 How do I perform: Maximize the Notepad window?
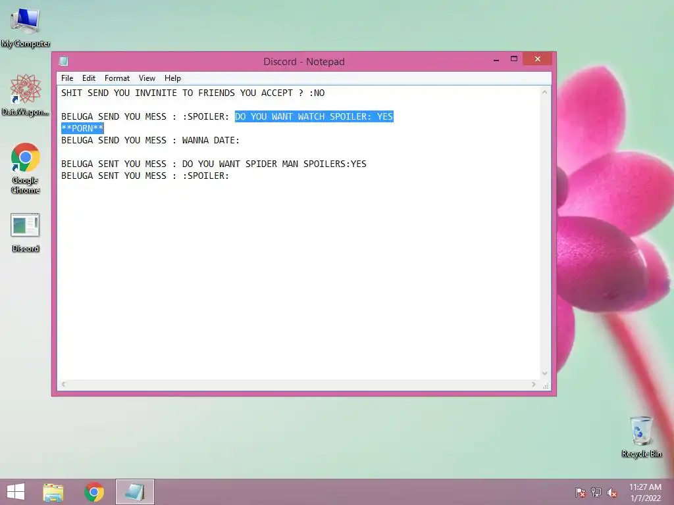514,59
